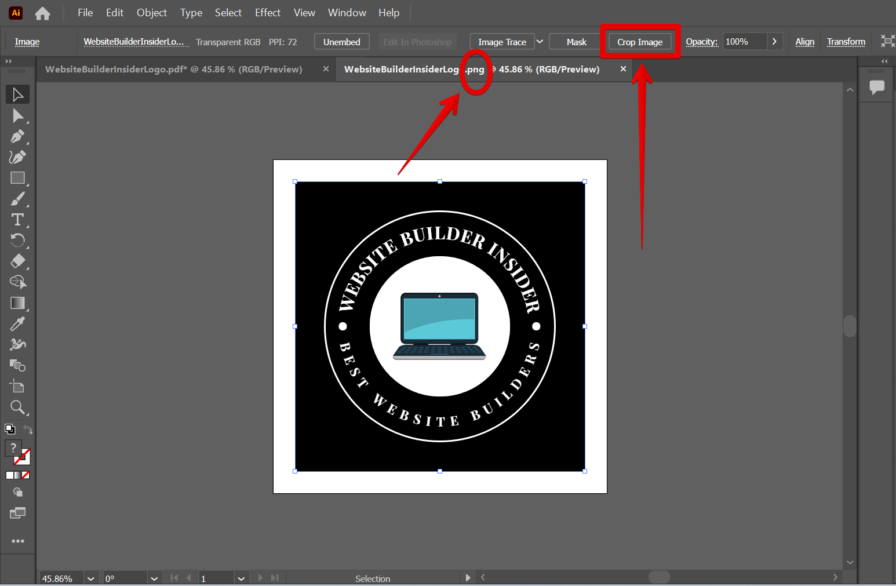
Task: Choose the Eyedropper tool
Action: [17, 323]
